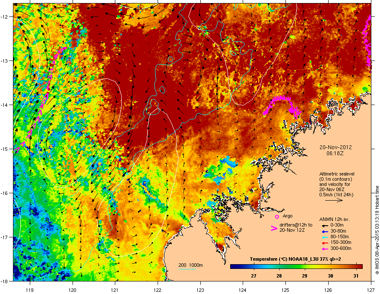The image size is (380, 294).
Task: Click the 0.5m/s velocity scale arrow
Action: (334, 200)
